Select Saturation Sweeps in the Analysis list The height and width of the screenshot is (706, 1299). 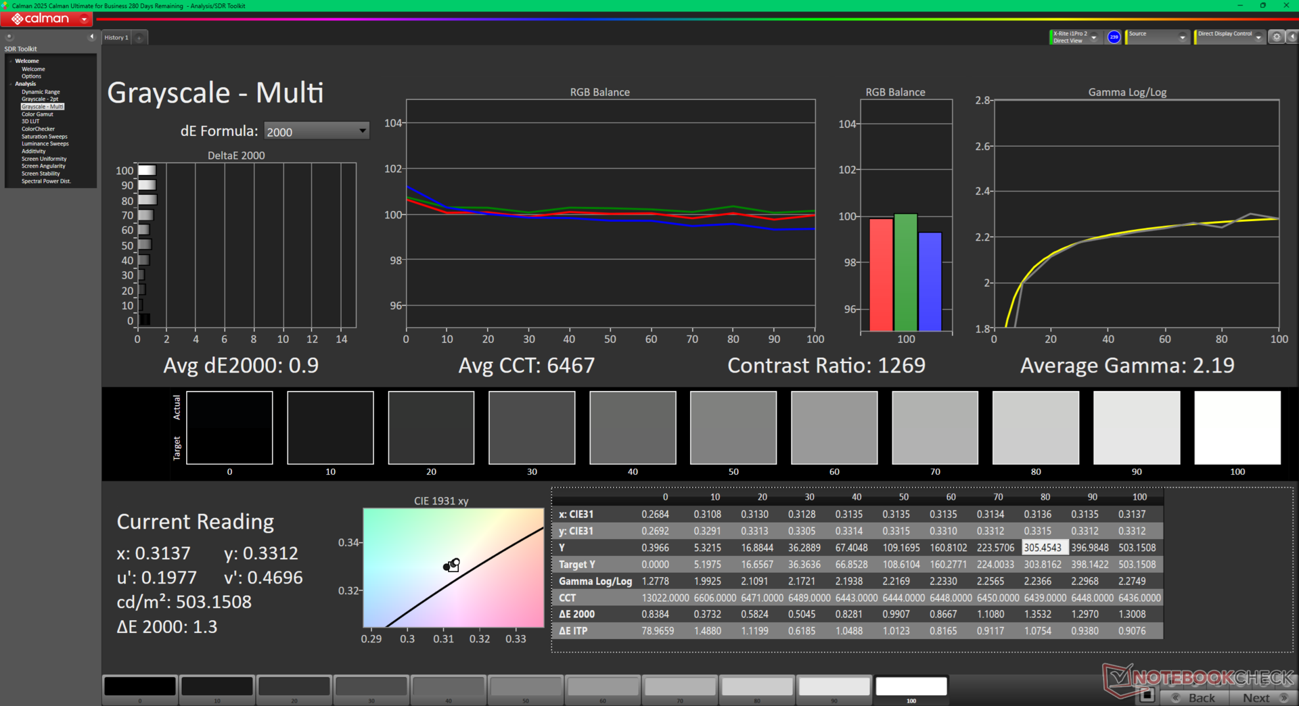44,137
